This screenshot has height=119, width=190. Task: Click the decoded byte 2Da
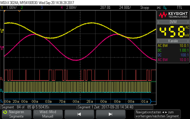point(16,102)
